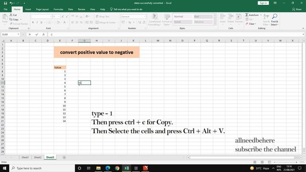Apply the Normal cell style

point(183,17)
